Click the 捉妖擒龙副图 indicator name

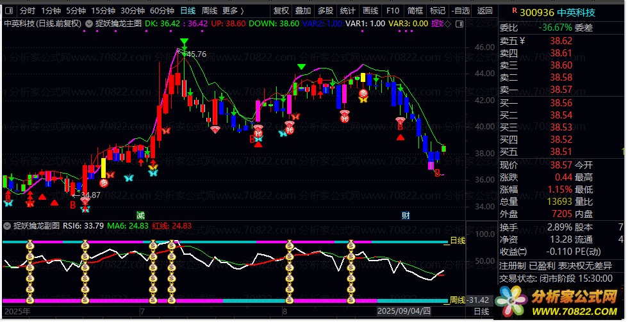pyautogui.click(x=37, y=226)
